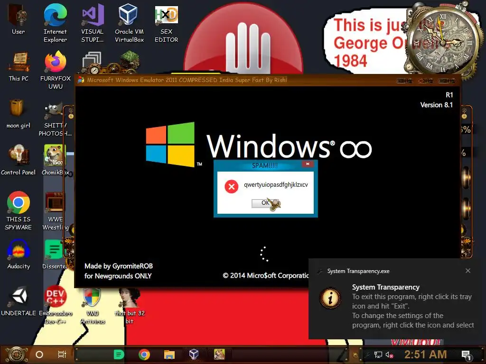Open Task View on taskbar
Screen dimensions: 486x364
pos(62,355)
